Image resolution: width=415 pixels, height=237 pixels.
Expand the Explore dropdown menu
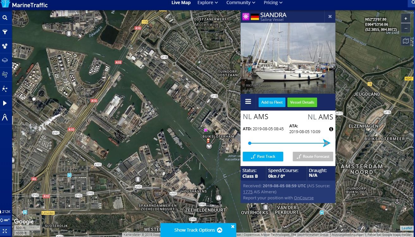[207, 3]
